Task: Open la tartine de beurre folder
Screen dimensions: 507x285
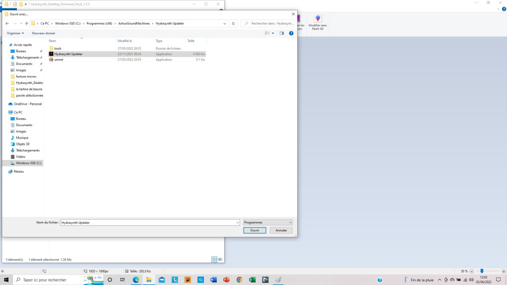Action: pos(29,89)
